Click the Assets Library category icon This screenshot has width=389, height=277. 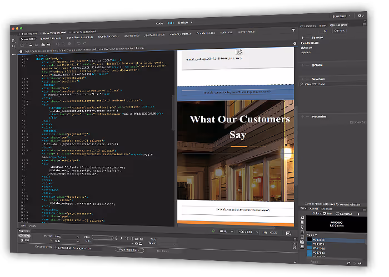[302, 247]
